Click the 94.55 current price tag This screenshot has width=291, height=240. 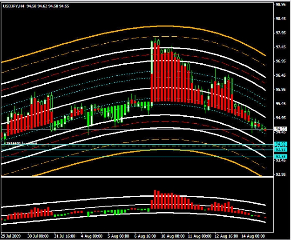click(281, 129)
